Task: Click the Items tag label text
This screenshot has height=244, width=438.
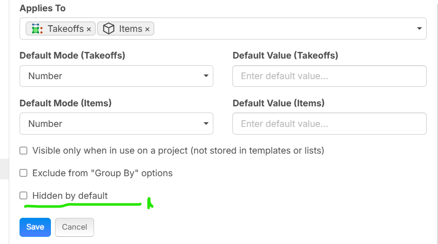Action: pos(131,29)
